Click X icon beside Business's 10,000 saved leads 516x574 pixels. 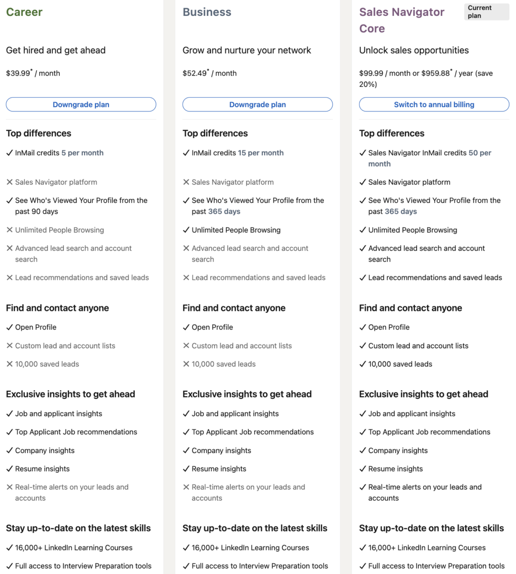[186, 364]
